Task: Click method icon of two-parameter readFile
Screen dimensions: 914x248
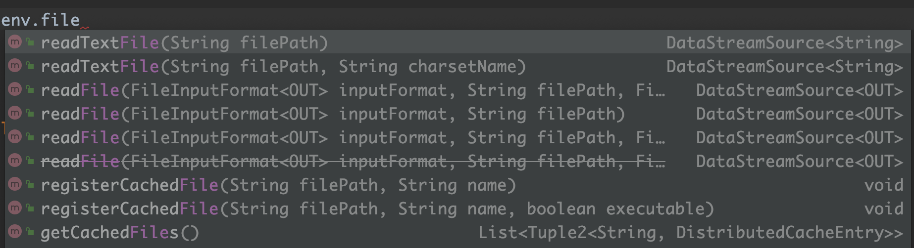Action: (15, 113)
